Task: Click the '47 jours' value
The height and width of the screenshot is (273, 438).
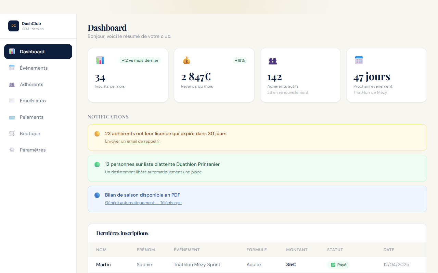Action: [372, 77]
